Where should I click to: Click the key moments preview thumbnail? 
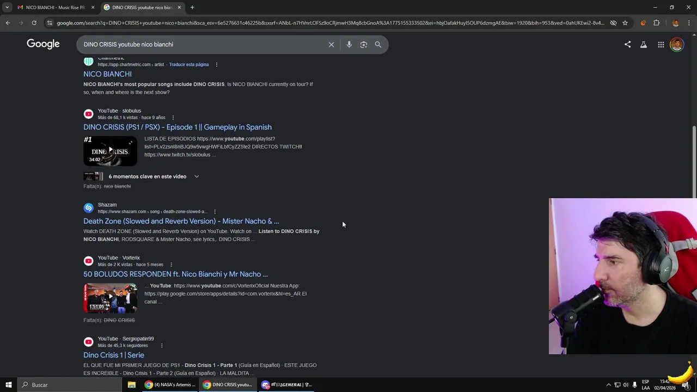[x=93, y=176]
